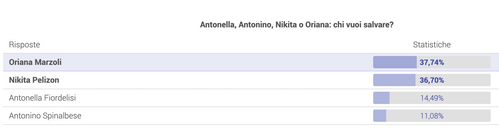This screenshot has height=128, width=499.
Task: Click the Risposte column header
Action: 24,45
